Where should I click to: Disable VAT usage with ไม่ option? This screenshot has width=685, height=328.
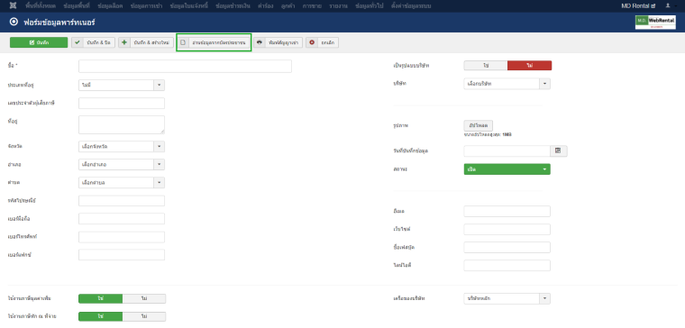pyautogui.click(x=143, y=298)
